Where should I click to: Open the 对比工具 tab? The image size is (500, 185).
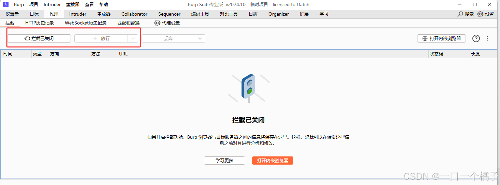click(229, 14)
